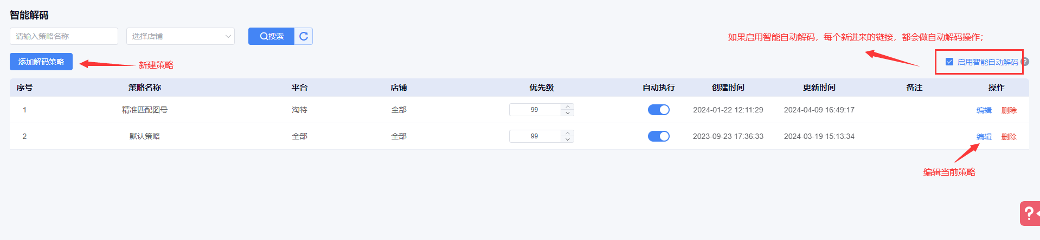Increase priority for 默认策略 row
Screen dimensions: 1040x240
pyautogui.click(x=568, y=133)
